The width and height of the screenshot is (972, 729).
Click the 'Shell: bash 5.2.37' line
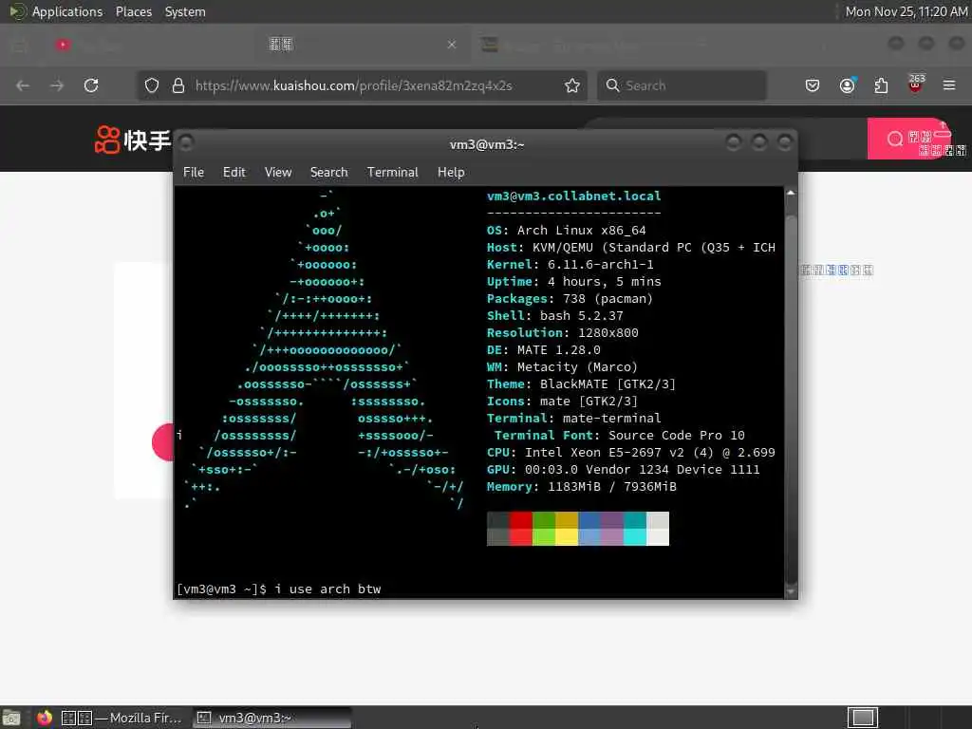pos(554,315)
